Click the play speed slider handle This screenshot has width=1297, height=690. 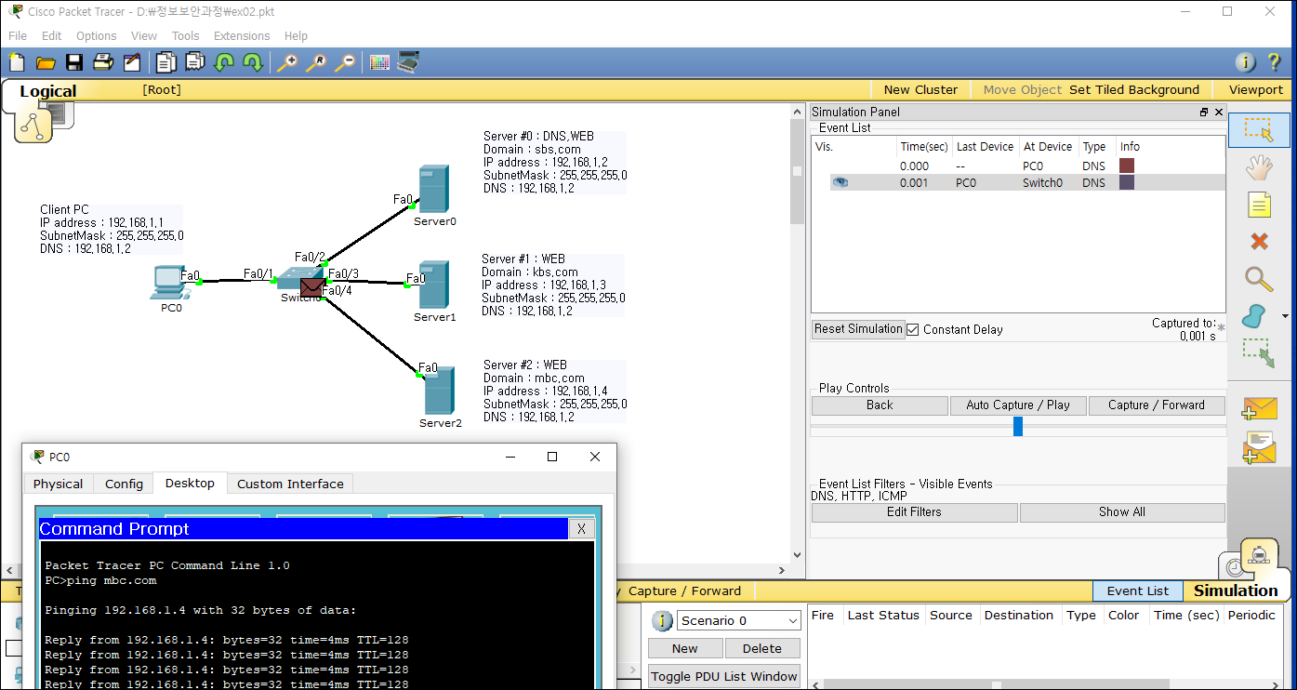click(1018, 427)
